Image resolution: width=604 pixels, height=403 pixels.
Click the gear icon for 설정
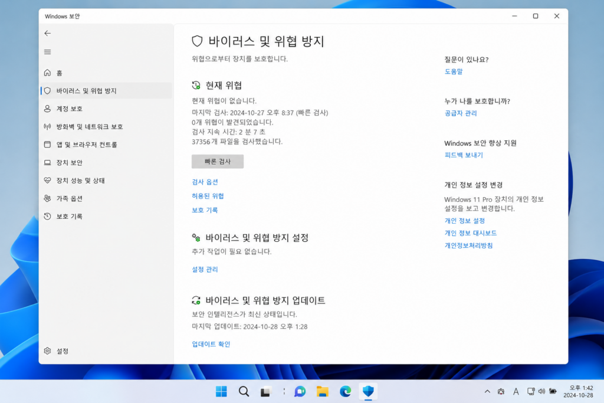[47, 351]
